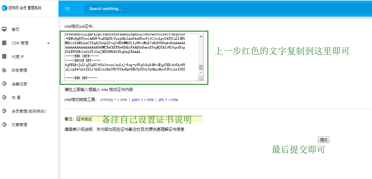
Task: Open the pem => inte conversion link
Action: pyautogui.click(x=143, y=100)
